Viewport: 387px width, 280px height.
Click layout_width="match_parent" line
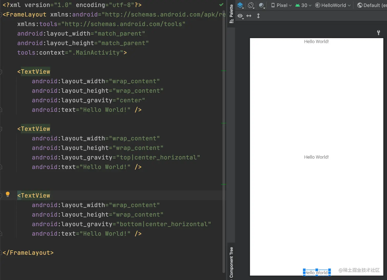click(81, 34)
